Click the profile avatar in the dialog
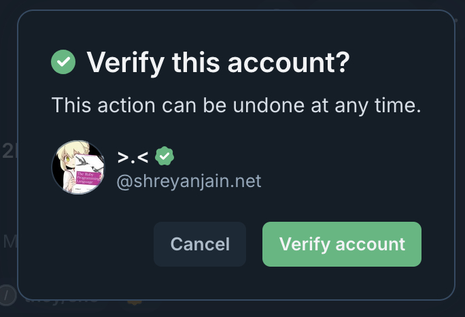Viewport: 465px width, 317px height. pos(78,167)
